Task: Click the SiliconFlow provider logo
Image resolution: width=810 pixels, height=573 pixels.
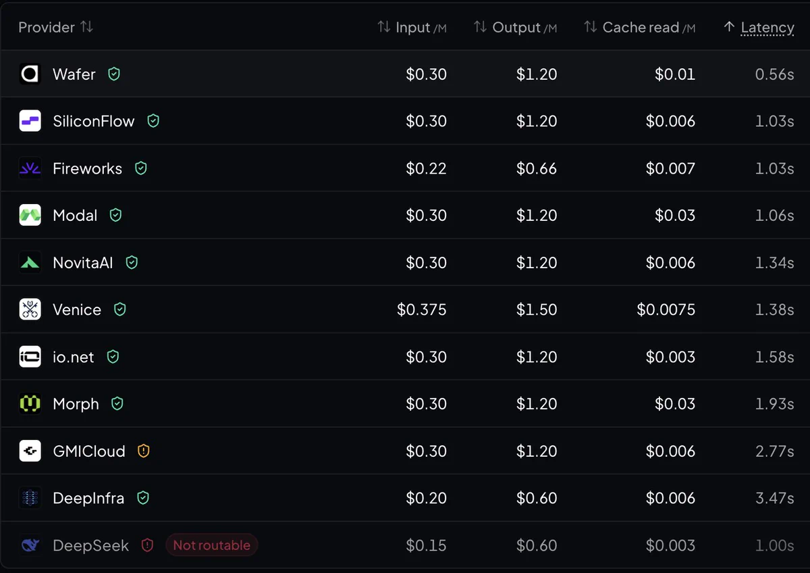Action: (x=30, y=121)
